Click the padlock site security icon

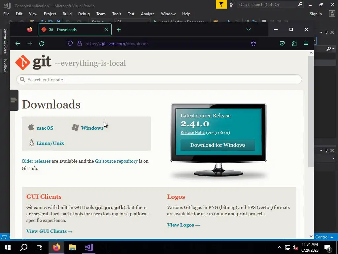pos(79,43)
